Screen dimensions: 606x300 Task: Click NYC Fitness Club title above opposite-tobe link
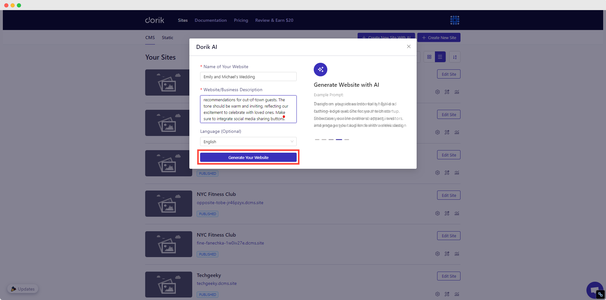click(x=217, y=194)
